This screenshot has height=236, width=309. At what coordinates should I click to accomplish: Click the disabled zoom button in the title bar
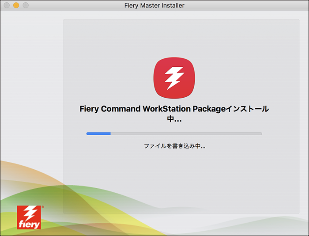coord(26,5)
